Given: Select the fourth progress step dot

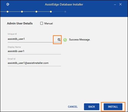Looking at the screenshot, I should coord(51,12).
